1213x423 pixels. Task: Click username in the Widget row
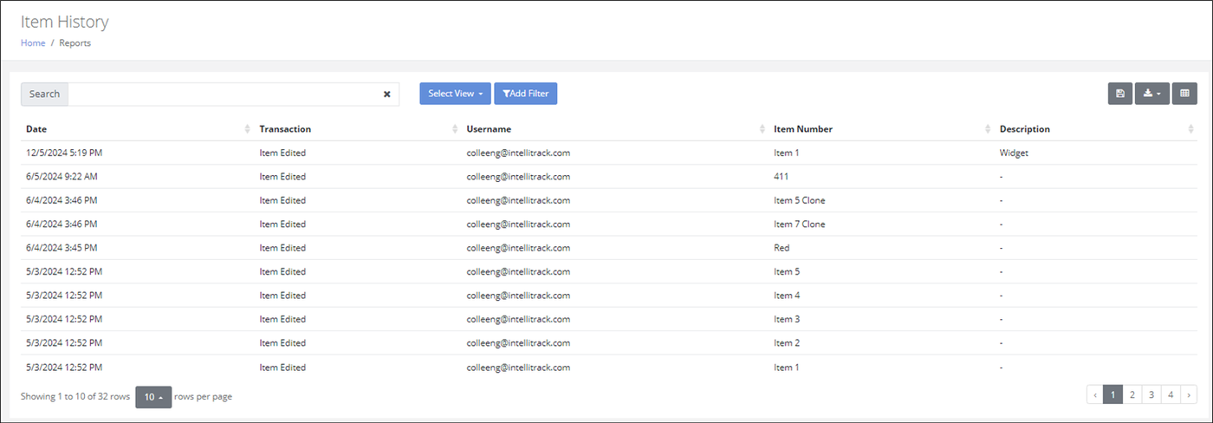point(518,153)
